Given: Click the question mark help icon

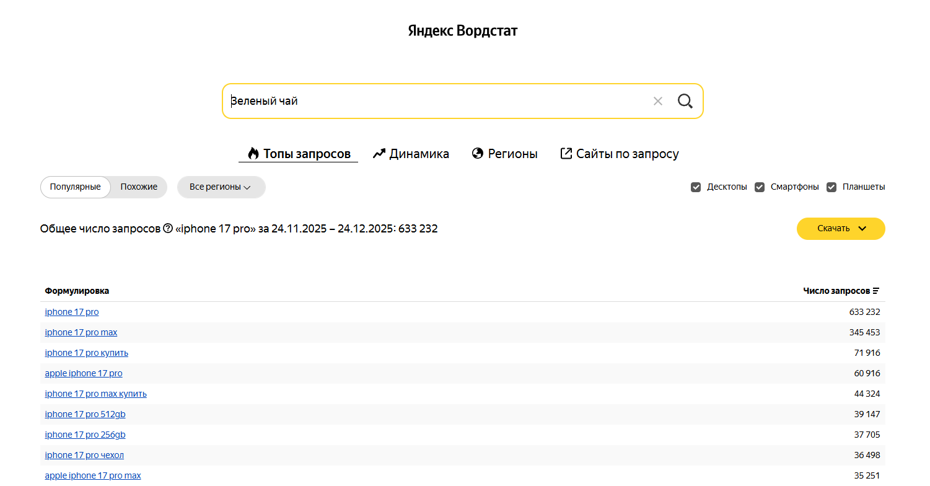Looking at the screenshot, I should tap(167, 229).
